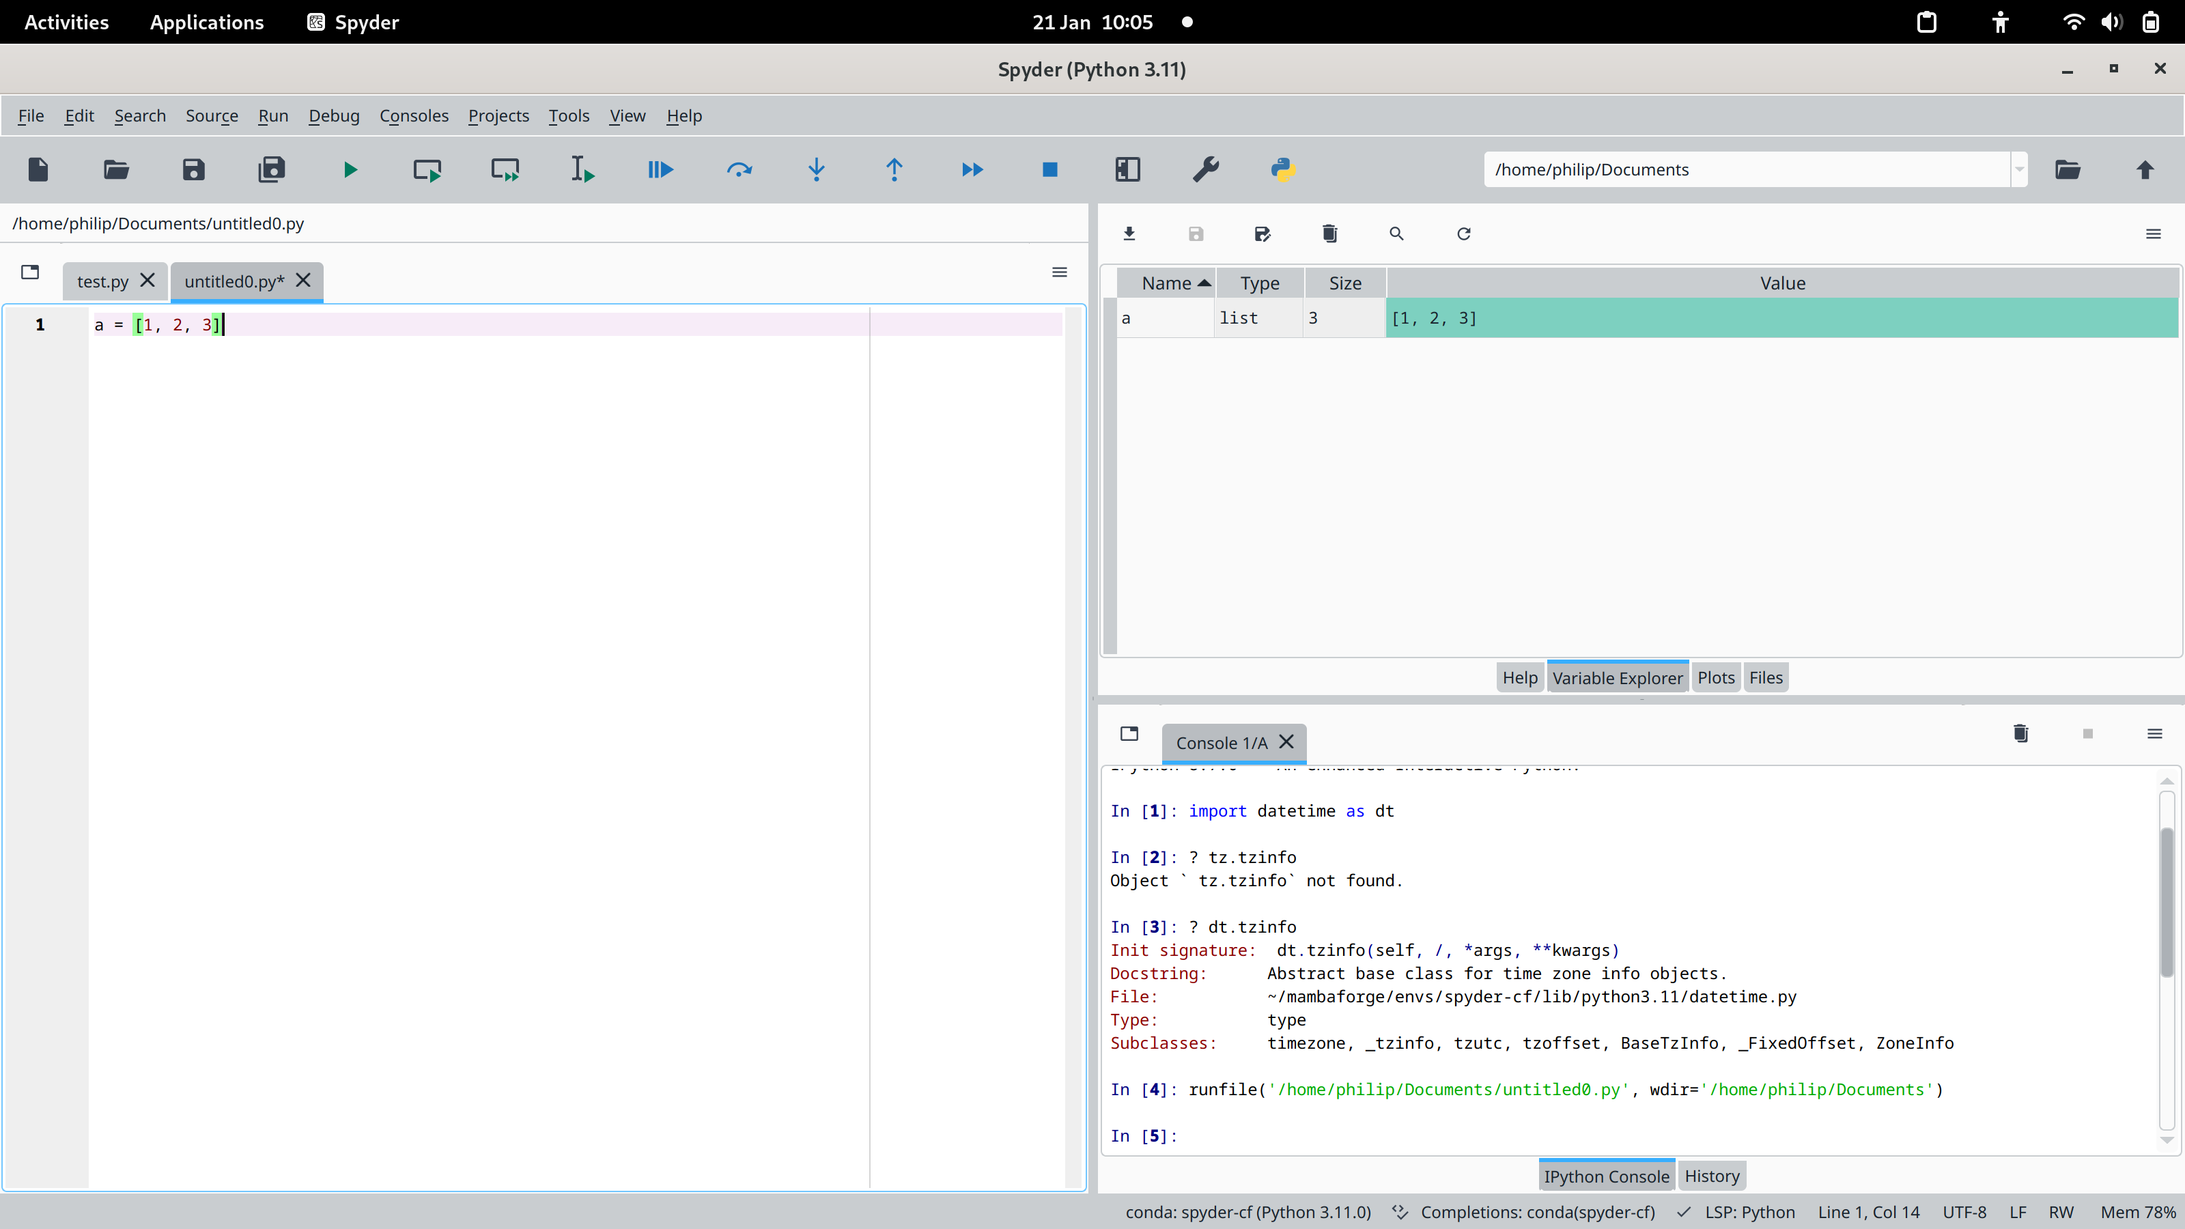
Task: Continue execution until next breakpoint
Action: [972, 169]
